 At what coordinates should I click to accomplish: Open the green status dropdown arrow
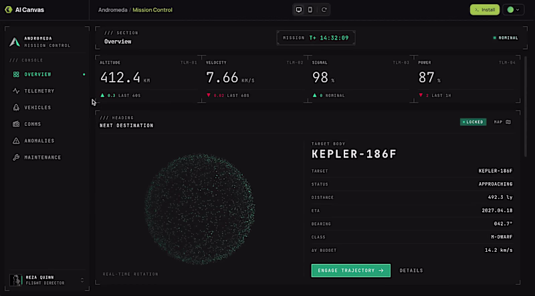point(518,9)
